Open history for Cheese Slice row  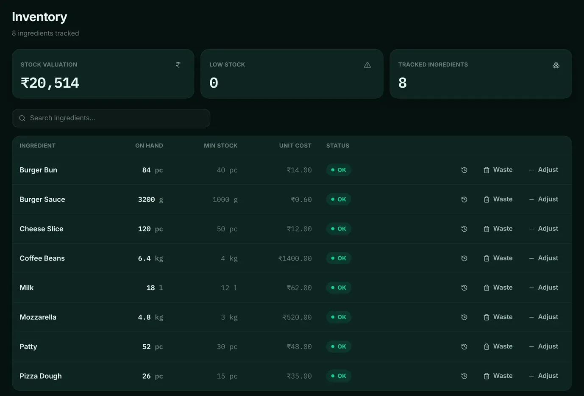coord(464,229)
